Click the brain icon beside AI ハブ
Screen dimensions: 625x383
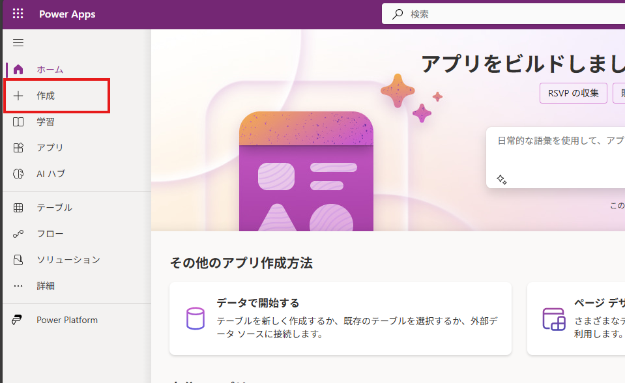click(x=18, y=174)
